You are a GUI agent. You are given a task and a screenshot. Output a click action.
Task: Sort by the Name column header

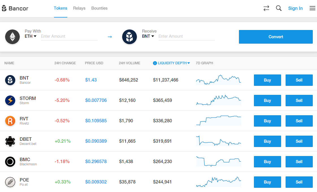coord(9,63)
